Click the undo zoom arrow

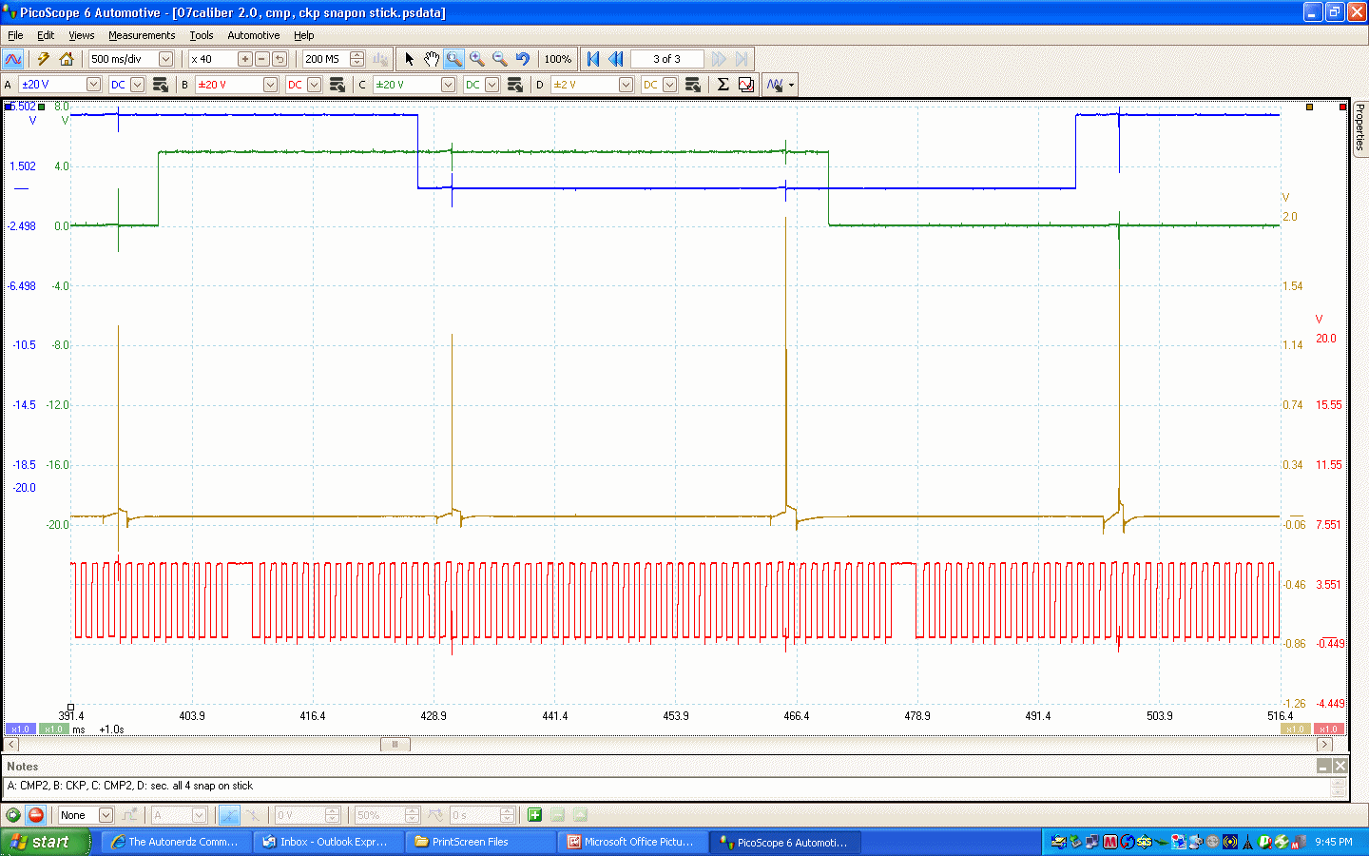(523, 59)
